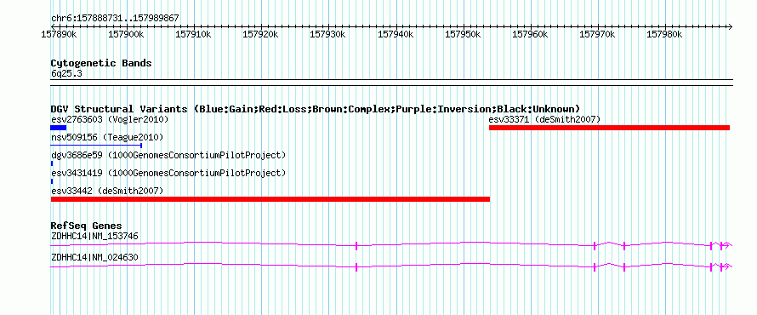The width and height of the screenshot is (757, 315).
Task: Click the 157910k ruler tick label
Action: click(194, 34)
